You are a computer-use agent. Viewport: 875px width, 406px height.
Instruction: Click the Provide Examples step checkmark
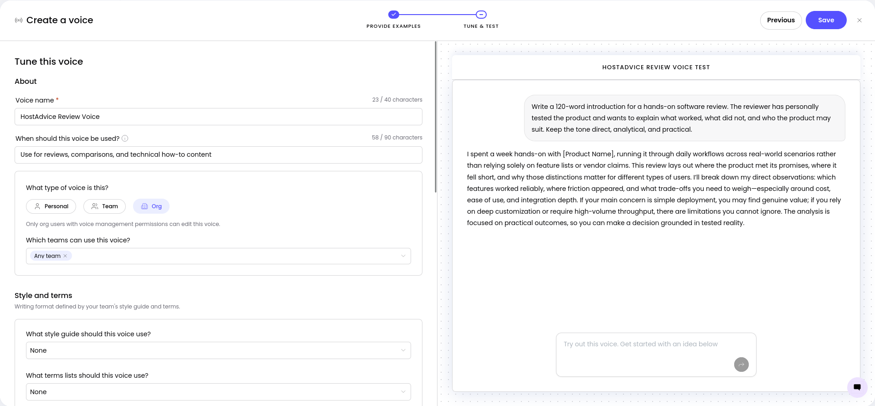[394, 15]
